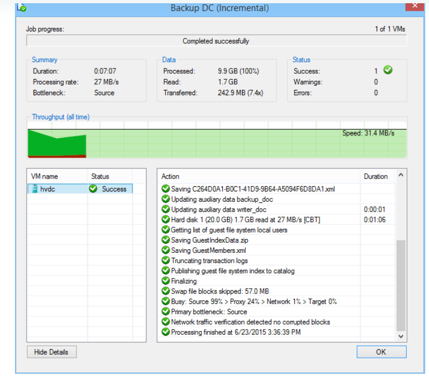Screen dimensions: 429x377
Task: Select the Hard disk 1 log entry
Action: [x=246, y=220]
